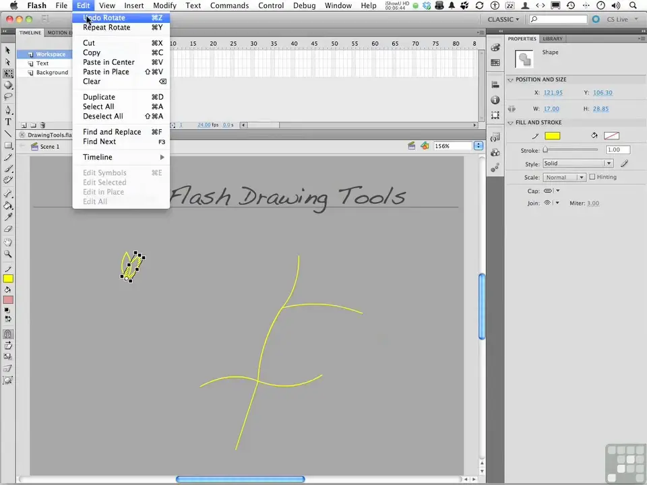This screenshot has width=647, height=485.
Task: Click the Miter value 3.00
Action: pos(593,203)
